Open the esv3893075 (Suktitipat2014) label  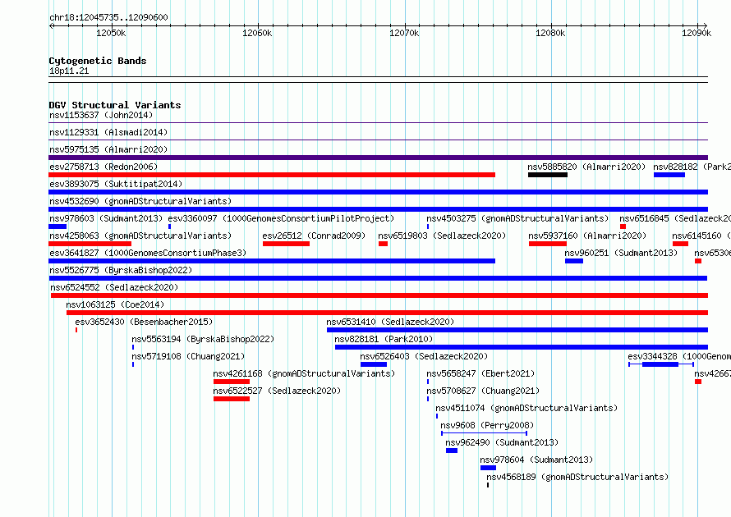116,184
